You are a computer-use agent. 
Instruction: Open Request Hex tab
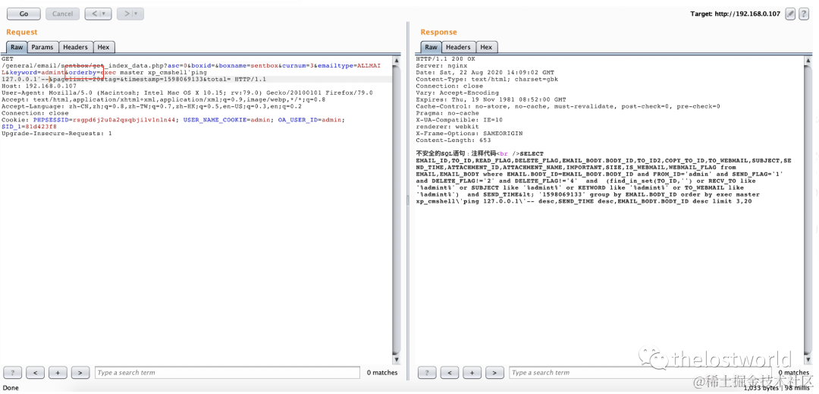click(103, 47)
